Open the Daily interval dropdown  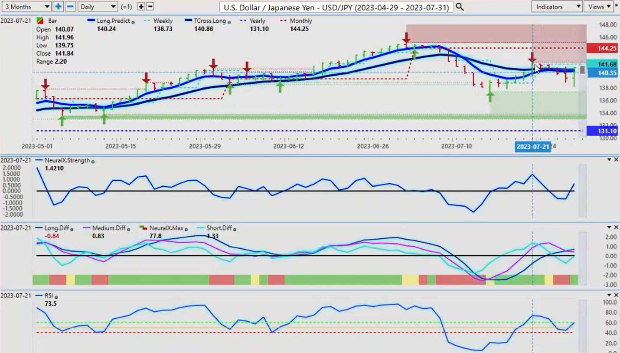(98, 7)
